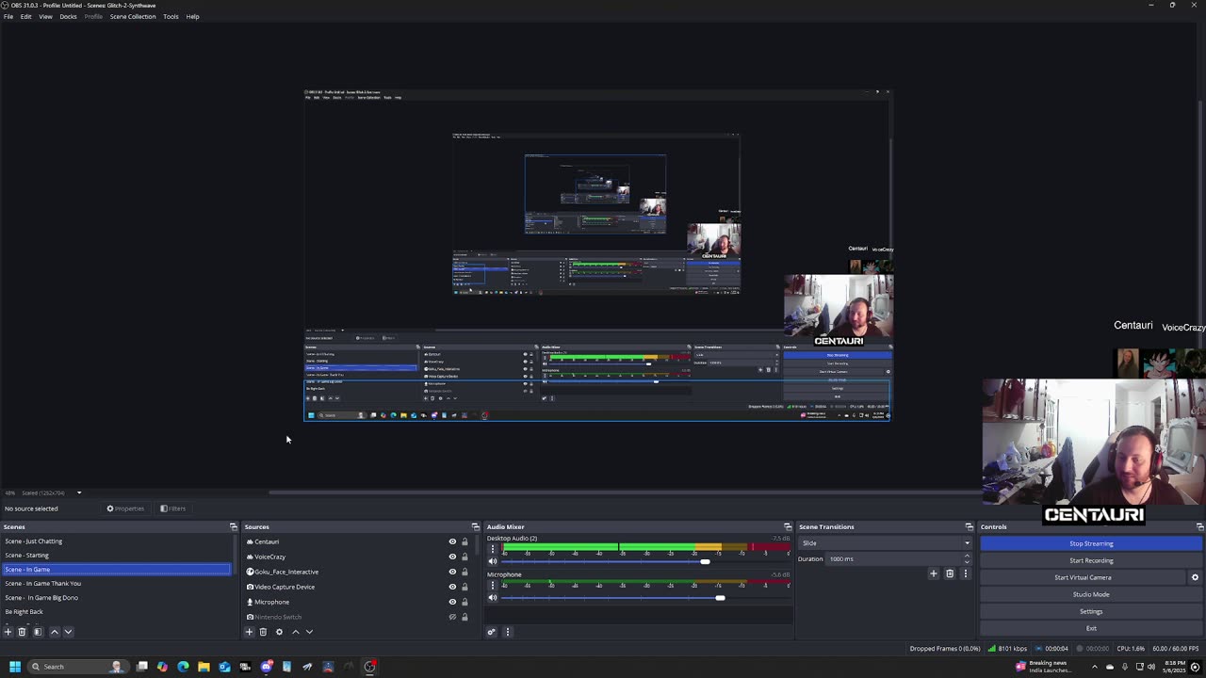Pop out the Audio Mixer dock
Viewport: 1206px width, 678px height.
tap(788, 526)
